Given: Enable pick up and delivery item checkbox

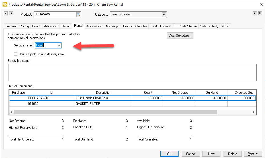Looking at the screenshot, I should point(16,54).
